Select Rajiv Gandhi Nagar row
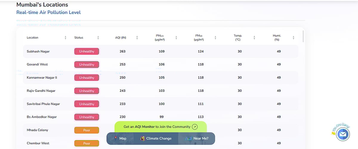Screen dimensions: 358x149 pos(41,91)
